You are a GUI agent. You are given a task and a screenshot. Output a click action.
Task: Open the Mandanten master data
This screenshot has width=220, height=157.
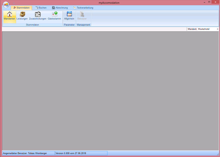(x=9, y=16)
